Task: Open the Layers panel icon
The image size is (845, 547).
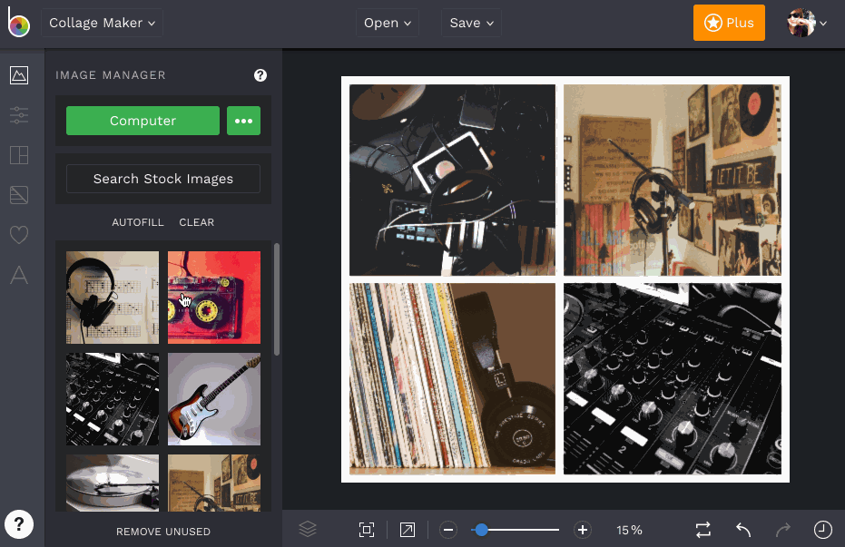Action: click(x=308, y=530)
